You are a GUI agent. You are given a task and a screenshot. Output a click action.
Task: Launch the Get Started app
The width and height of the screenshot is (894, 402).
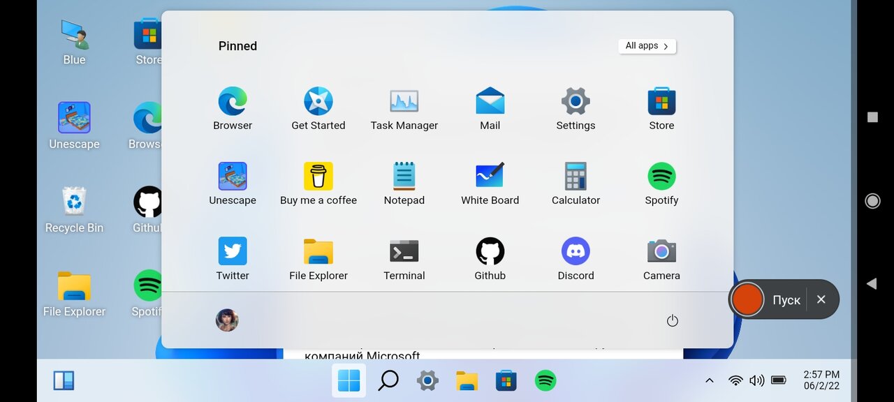(318, 100)
